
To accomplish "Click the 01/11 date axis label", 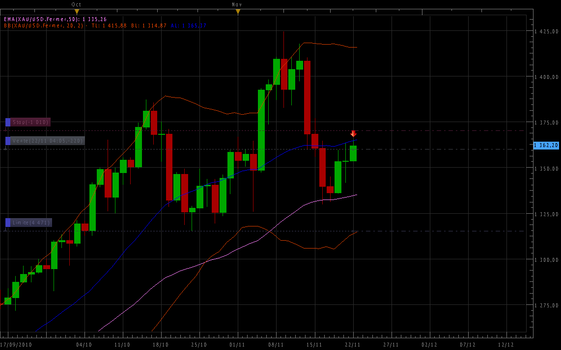I will (x=238, y=345).
